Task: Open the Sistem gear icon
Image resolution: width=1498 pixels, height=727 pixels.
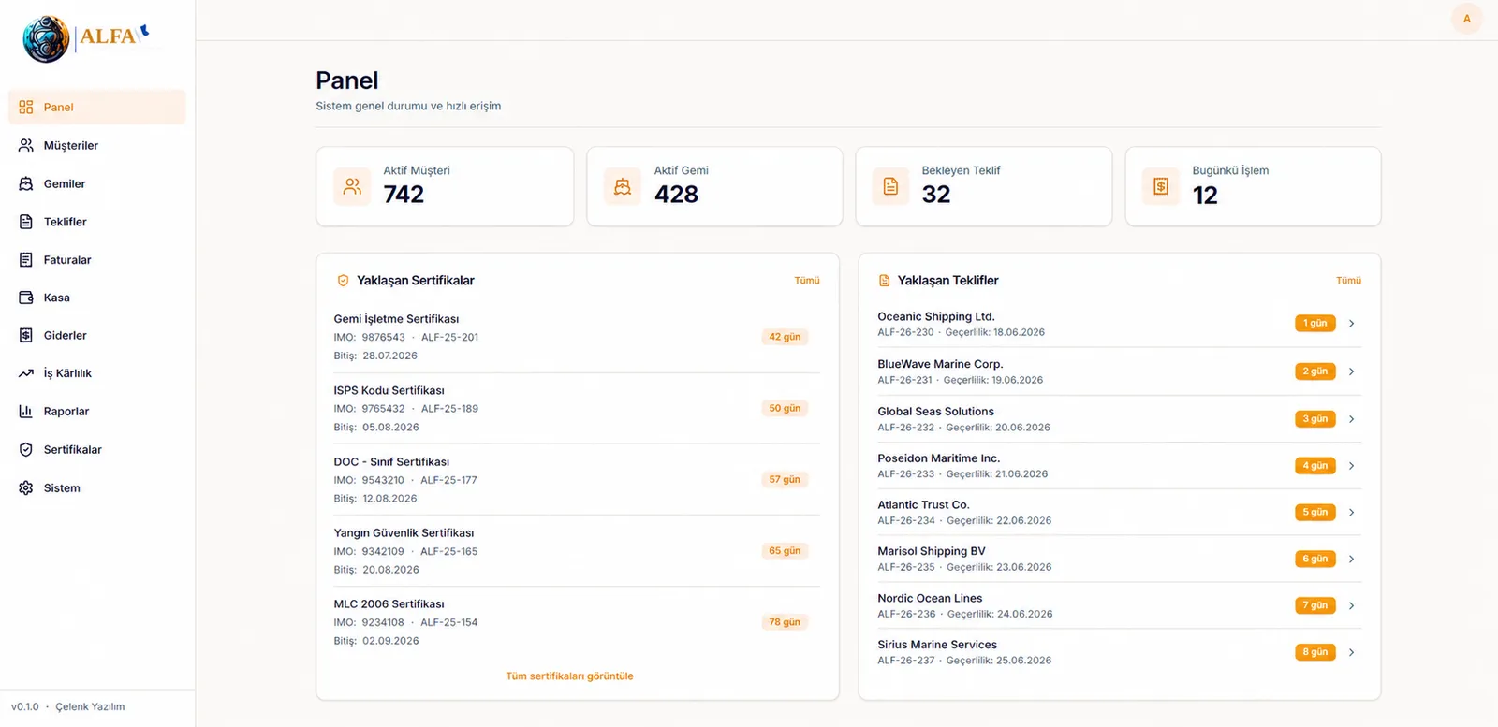Action: point(26,487)
